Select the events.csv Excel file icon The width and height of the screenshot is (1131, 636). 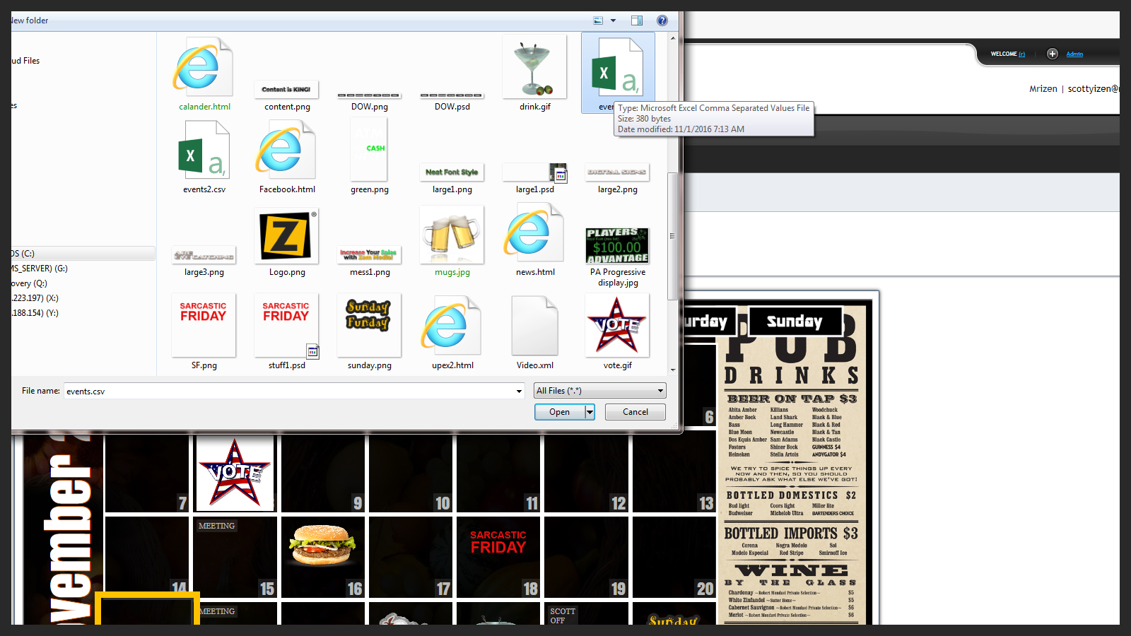click(x=617, y=67)
